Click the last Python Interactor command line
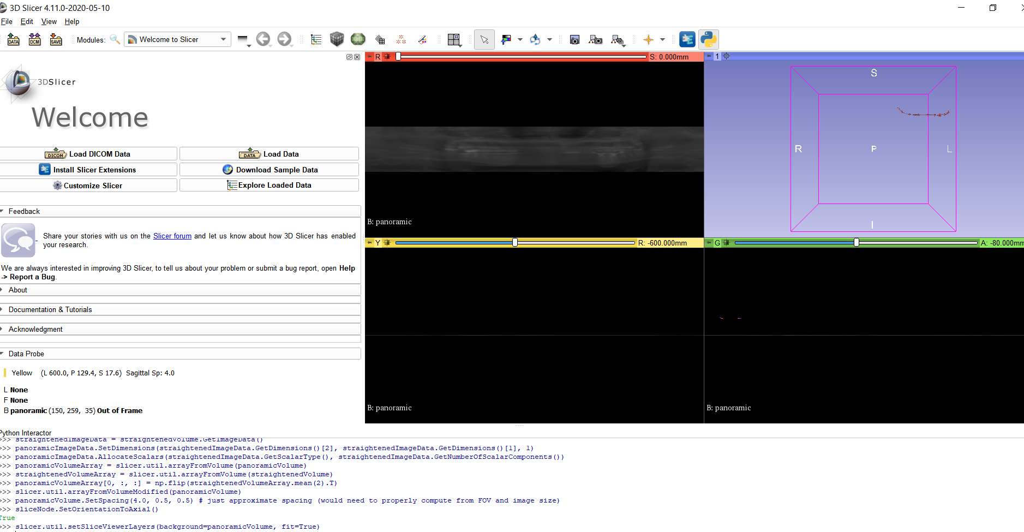 click(167, 527)
